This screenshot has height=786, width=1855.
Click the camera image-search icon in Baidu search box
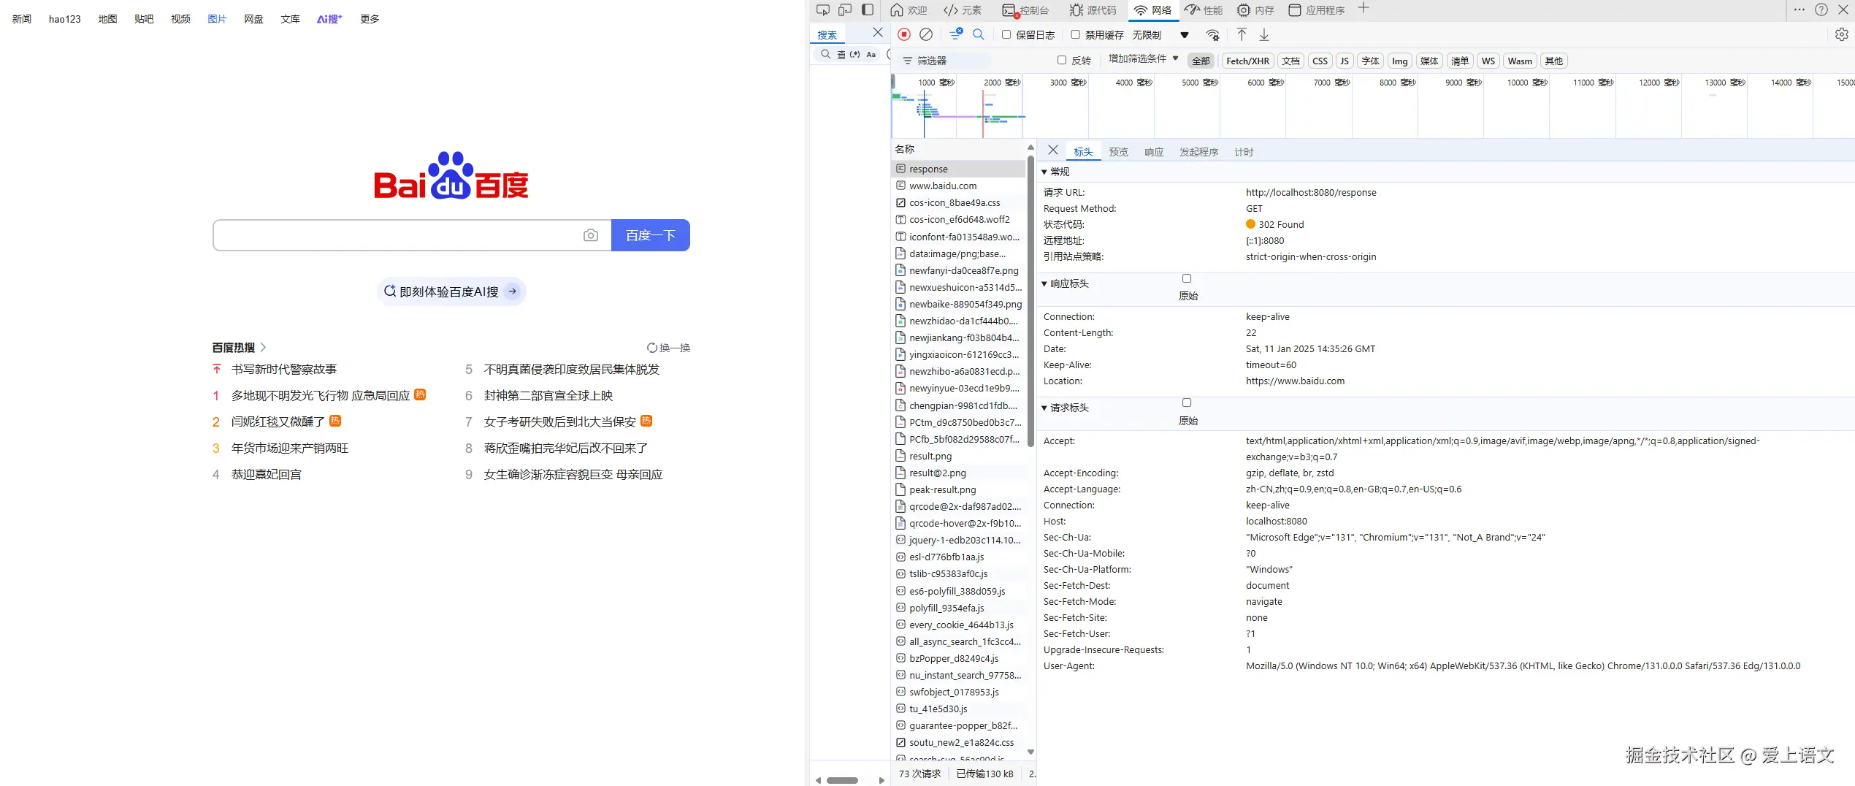click(591, 235)
